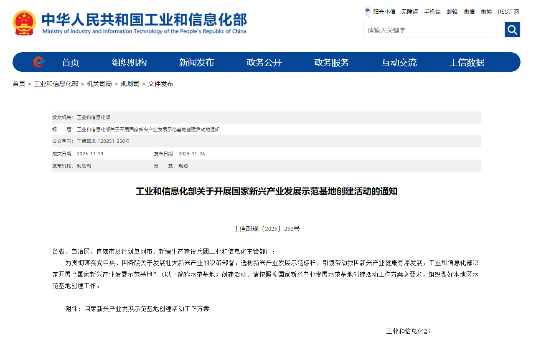This screenshot has width=536, height=337.
Task: Open the 手机端 mobile version link
Action: [x=432, y=12]
